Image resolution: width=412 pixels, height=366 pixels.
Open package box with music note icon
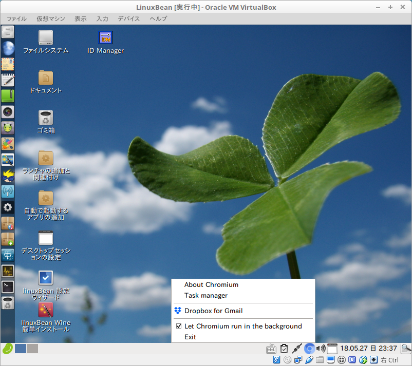8,223
